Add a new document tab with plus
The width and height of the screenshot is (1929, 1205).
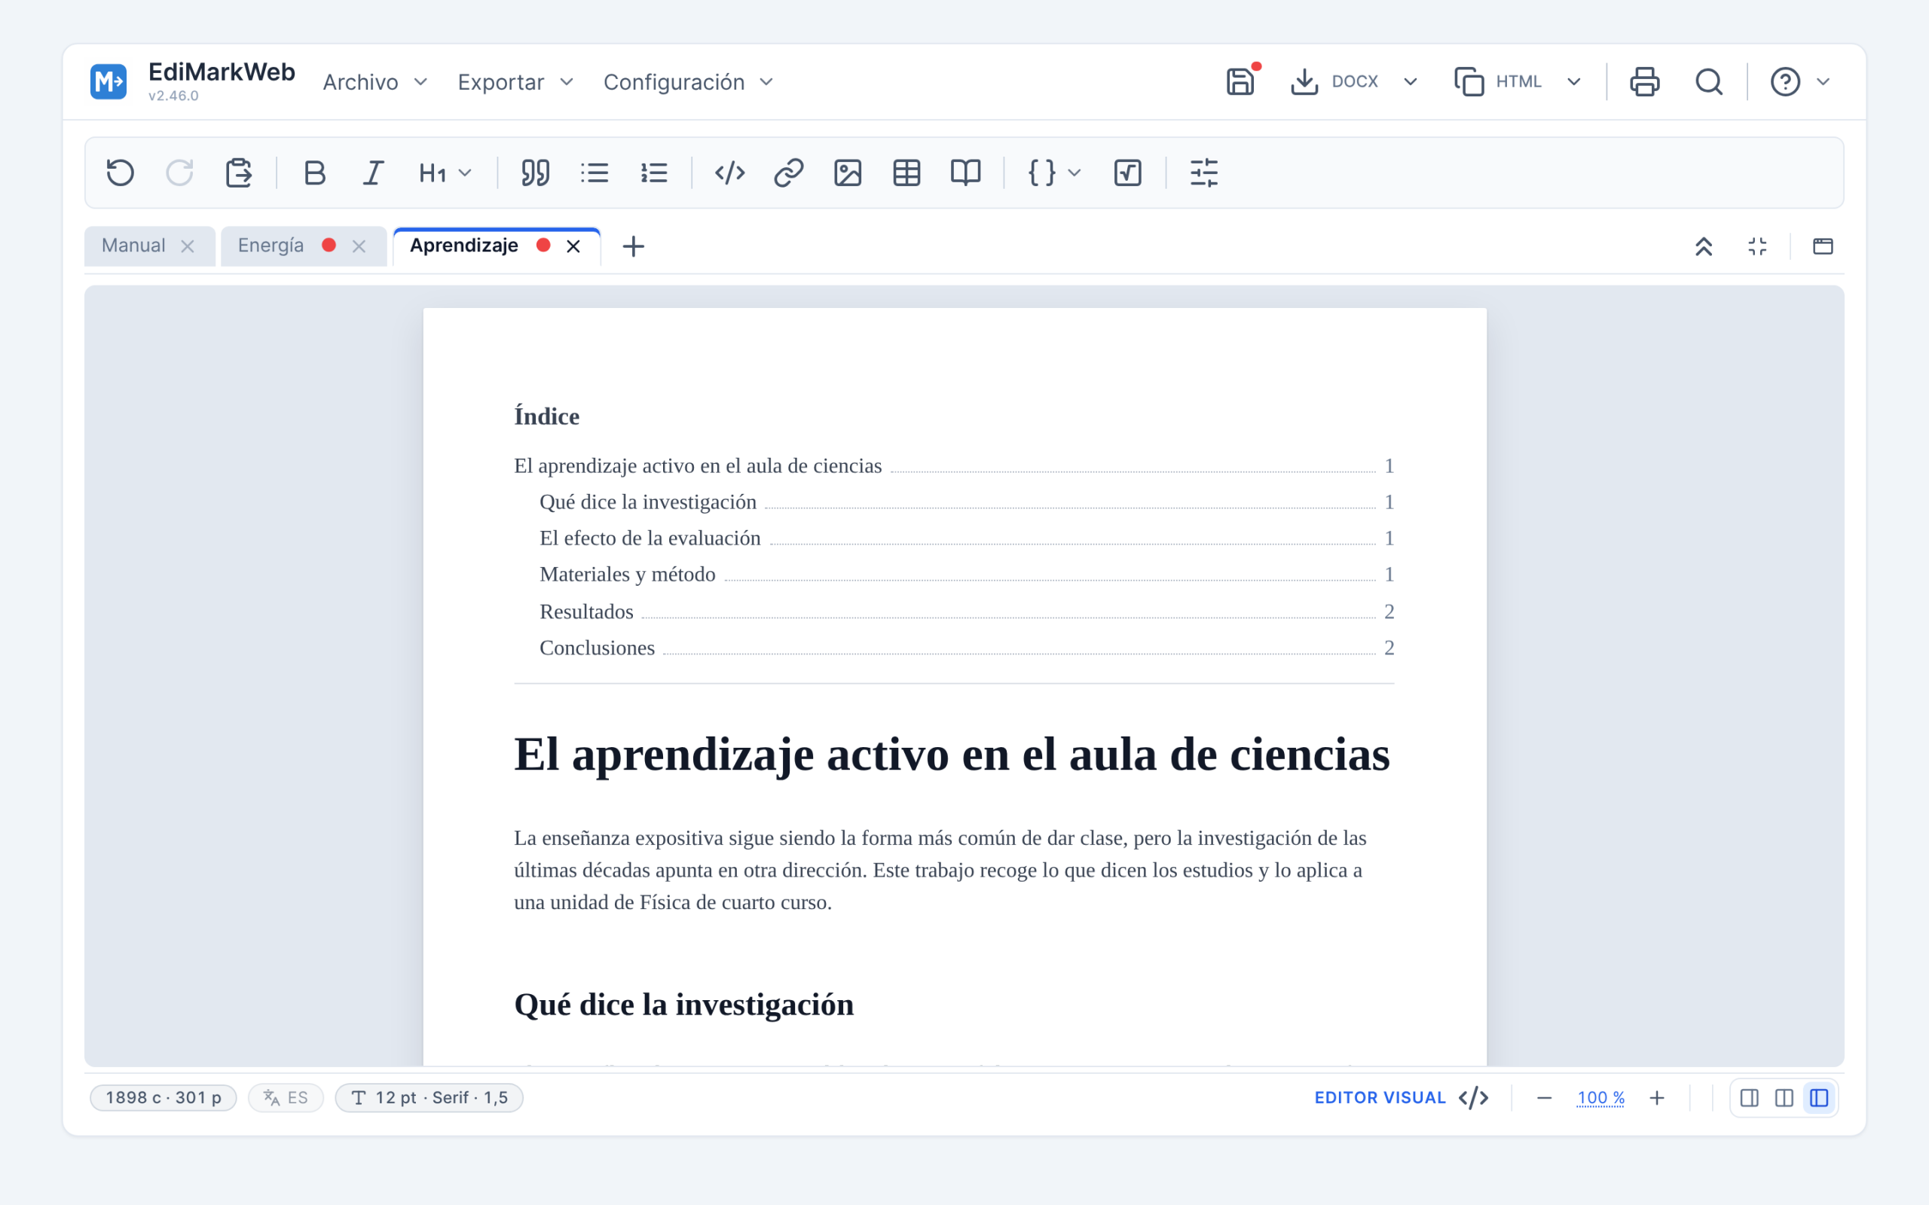633,246
